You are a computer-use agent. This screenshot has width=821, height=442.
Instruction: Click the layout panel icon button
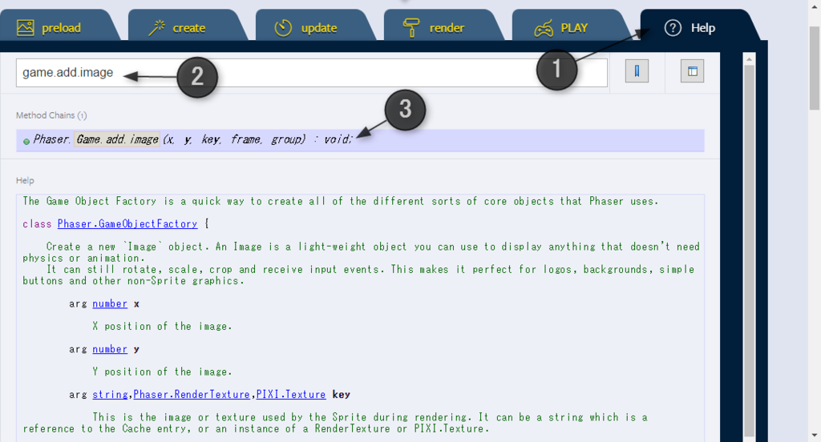[692, 71]
